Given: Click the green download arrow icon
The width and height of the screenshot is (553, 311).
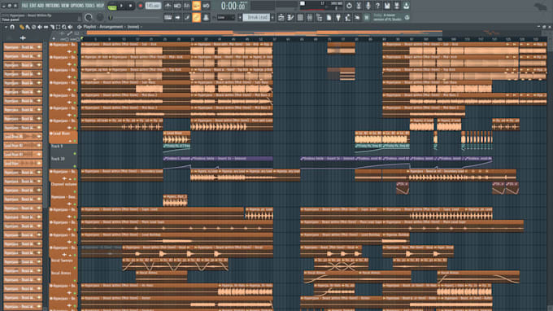Looking at the screenshot, I should (x=407, y=6).
